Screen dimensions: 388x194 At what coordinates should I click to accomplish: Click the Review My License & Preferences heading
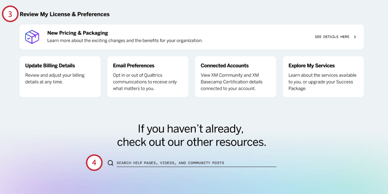point(64,14)
